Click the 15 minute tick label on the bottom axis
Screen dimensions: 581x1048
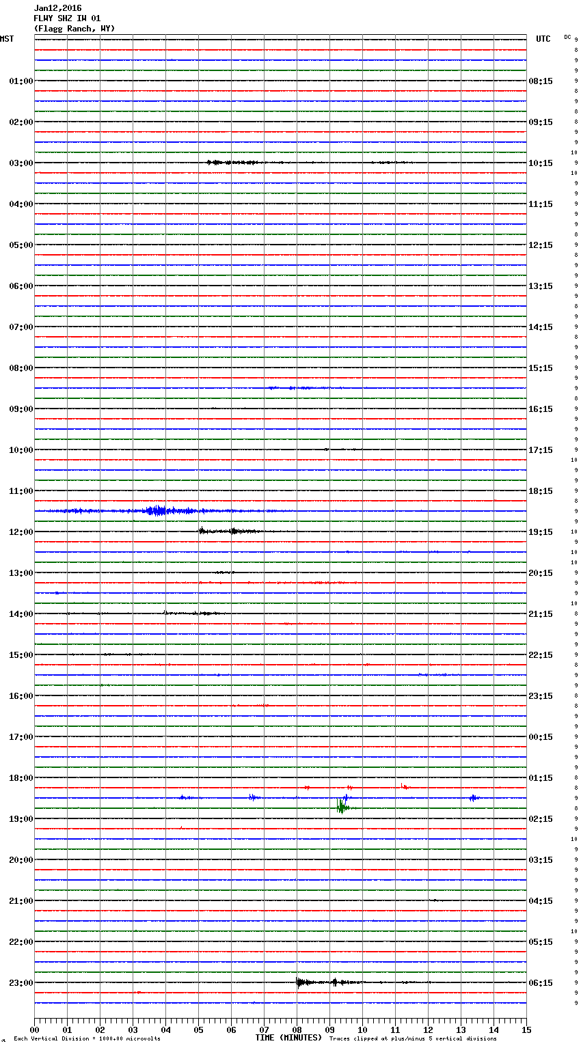[526, 1030]
